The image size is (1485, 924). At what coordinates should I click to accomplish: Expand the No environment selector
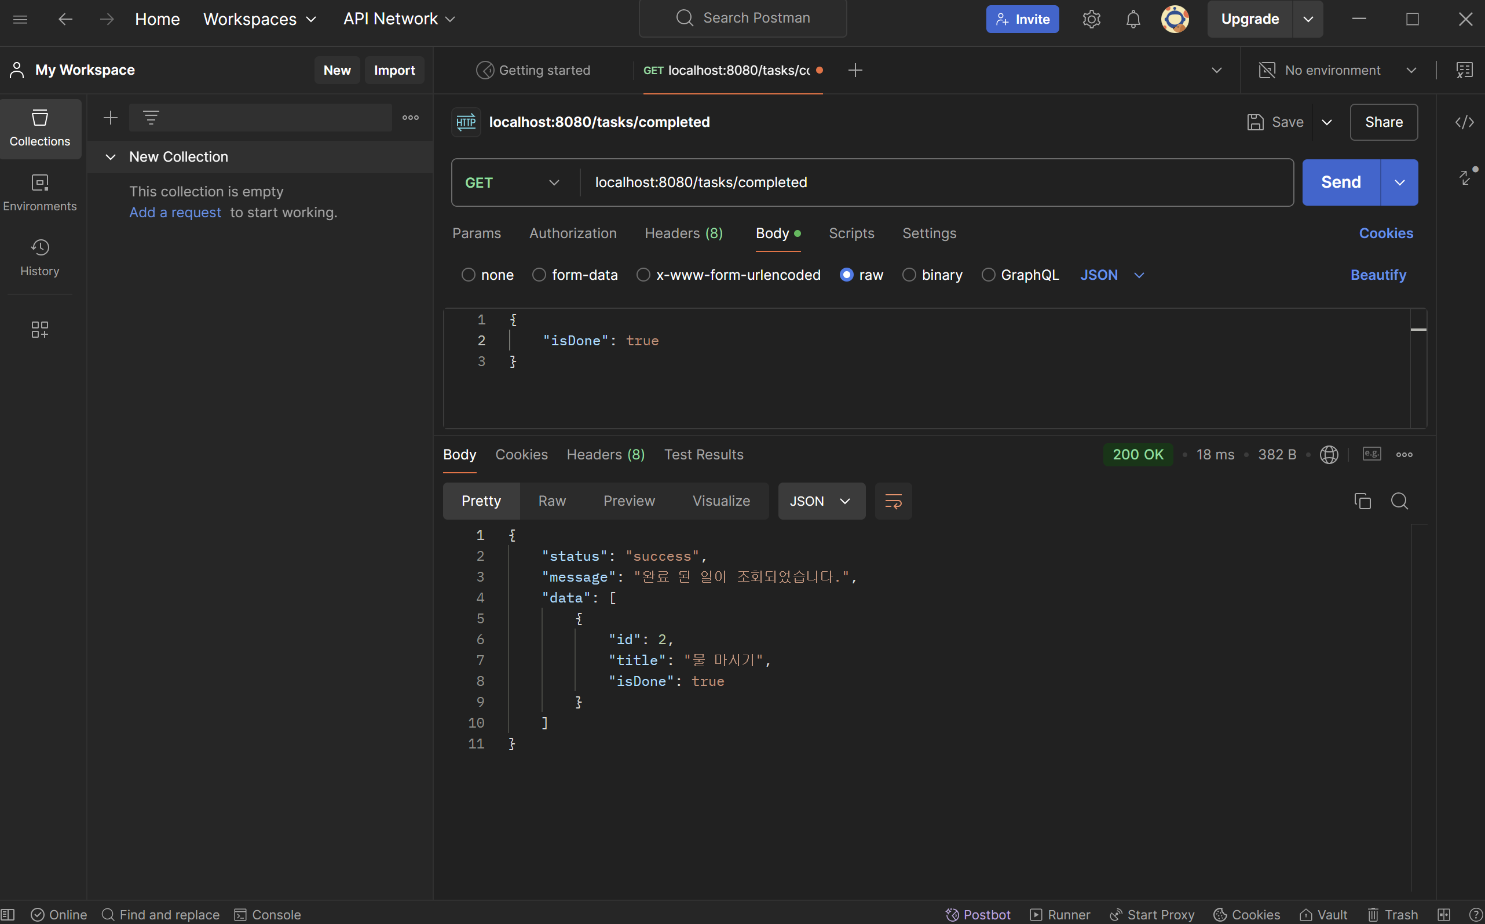1338,70
